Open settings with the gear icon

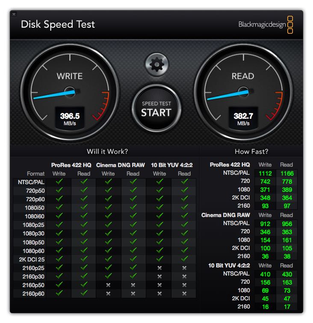click(156, 65)
